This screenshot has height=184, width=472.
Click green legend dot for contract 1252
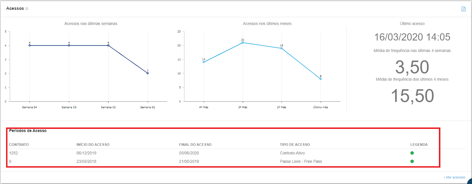(x=412, y=153)
